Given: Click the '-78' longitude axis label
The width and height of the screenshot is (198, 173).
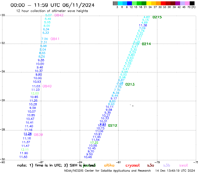Looking at the screenshot, I should [158, 162].
